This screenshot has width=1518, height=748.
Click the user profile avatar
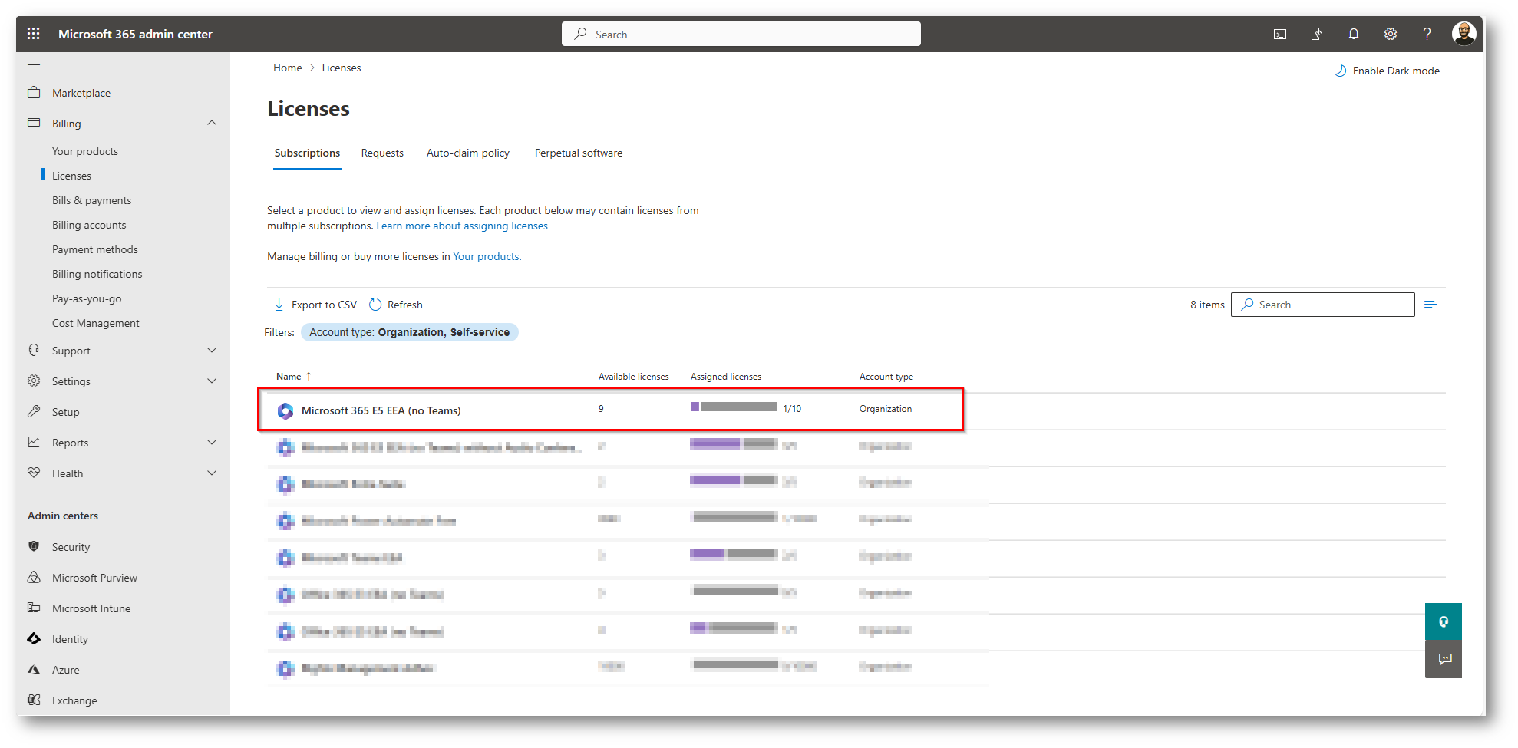[x=1464, y=34]
